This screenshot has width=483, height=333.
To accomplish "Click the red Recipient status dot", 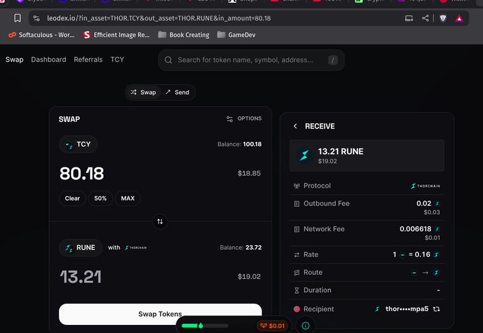I will (297, 309).
